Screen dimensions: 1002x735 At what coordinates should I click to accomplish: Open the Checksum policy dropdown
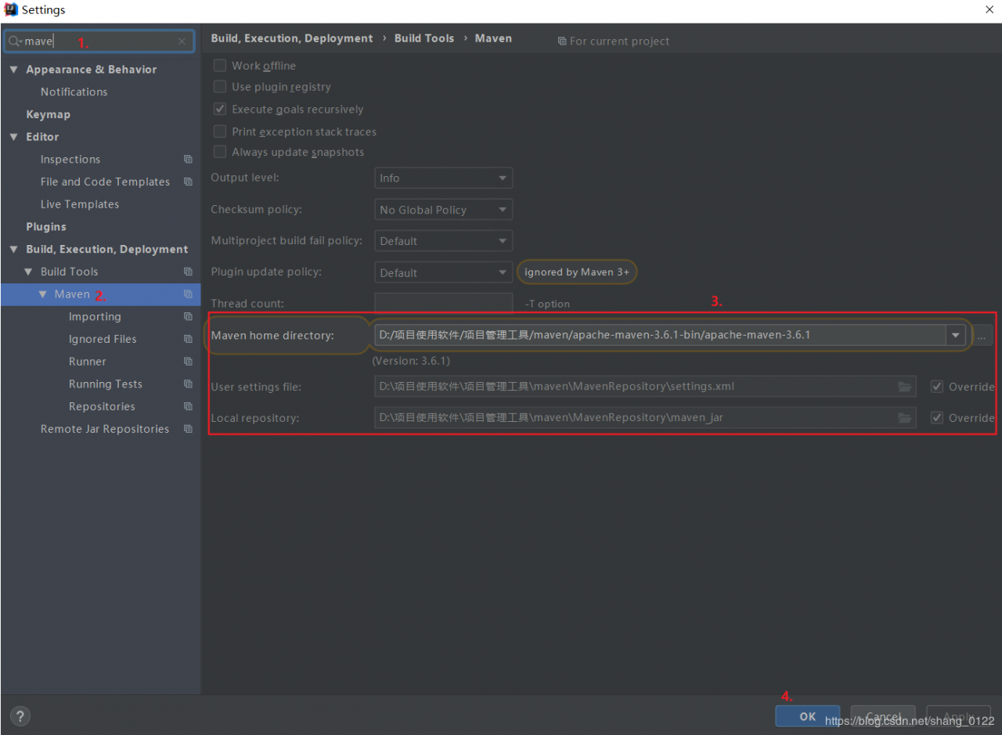(444, 210)
